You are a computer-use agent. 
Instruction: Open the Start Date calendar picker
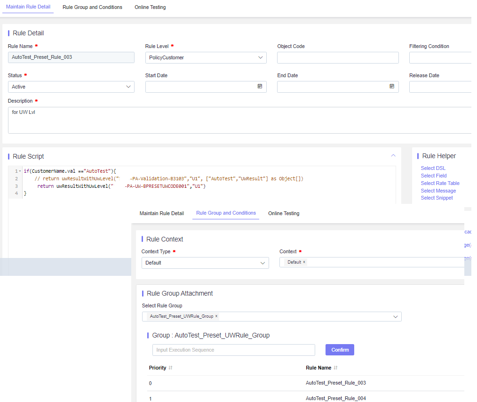[260, 87]
